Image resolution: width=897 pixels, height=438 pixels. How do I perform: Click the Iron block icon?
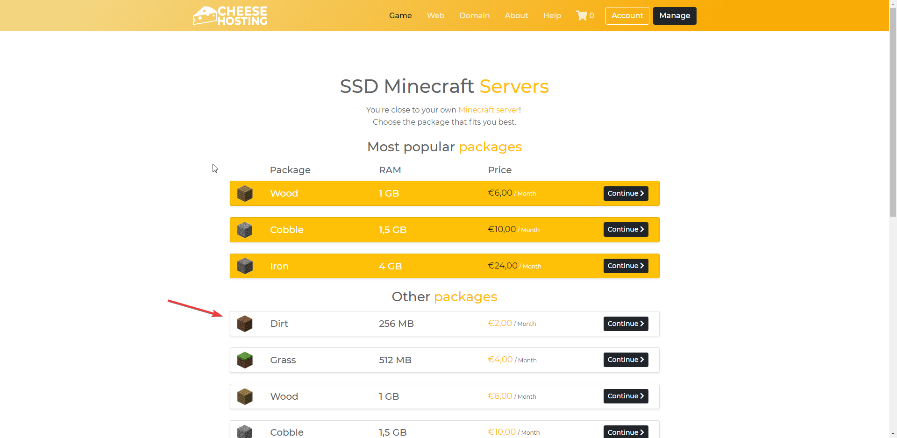(x=245, y=266)
